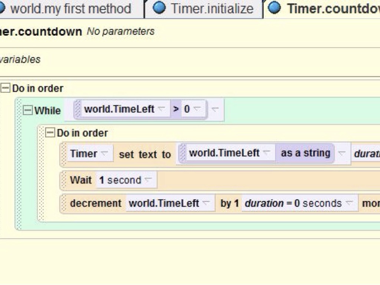This screenshot has height=285, width=380.
Task: Open the 0 value dropdown in While condition
Action: [x=197, y=109]
